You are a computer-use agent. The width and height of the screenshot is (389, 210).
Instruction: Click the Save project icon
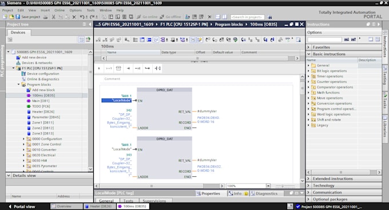18,17
